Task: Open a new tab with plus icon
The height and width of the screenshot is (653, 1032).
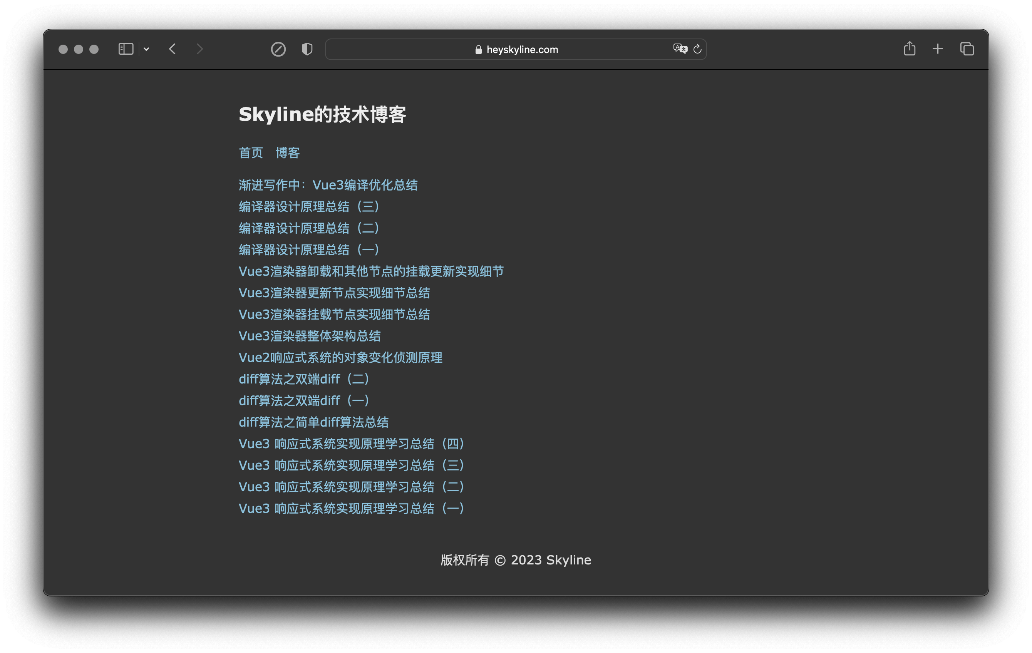Action: tap(938, 49)
